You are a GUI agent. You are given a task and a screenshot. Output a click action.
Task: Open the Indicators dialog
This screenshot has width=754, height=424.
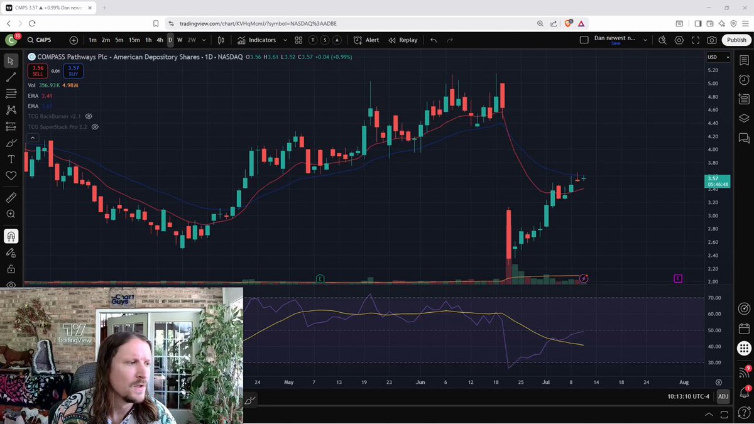(x=256, y=40)
